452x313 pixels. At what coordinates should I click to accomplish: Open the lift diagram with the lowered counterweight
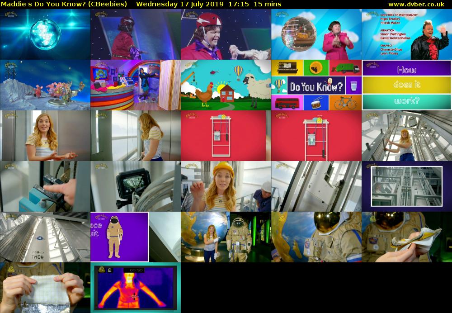pyautogui.click(x=316, y=136)
